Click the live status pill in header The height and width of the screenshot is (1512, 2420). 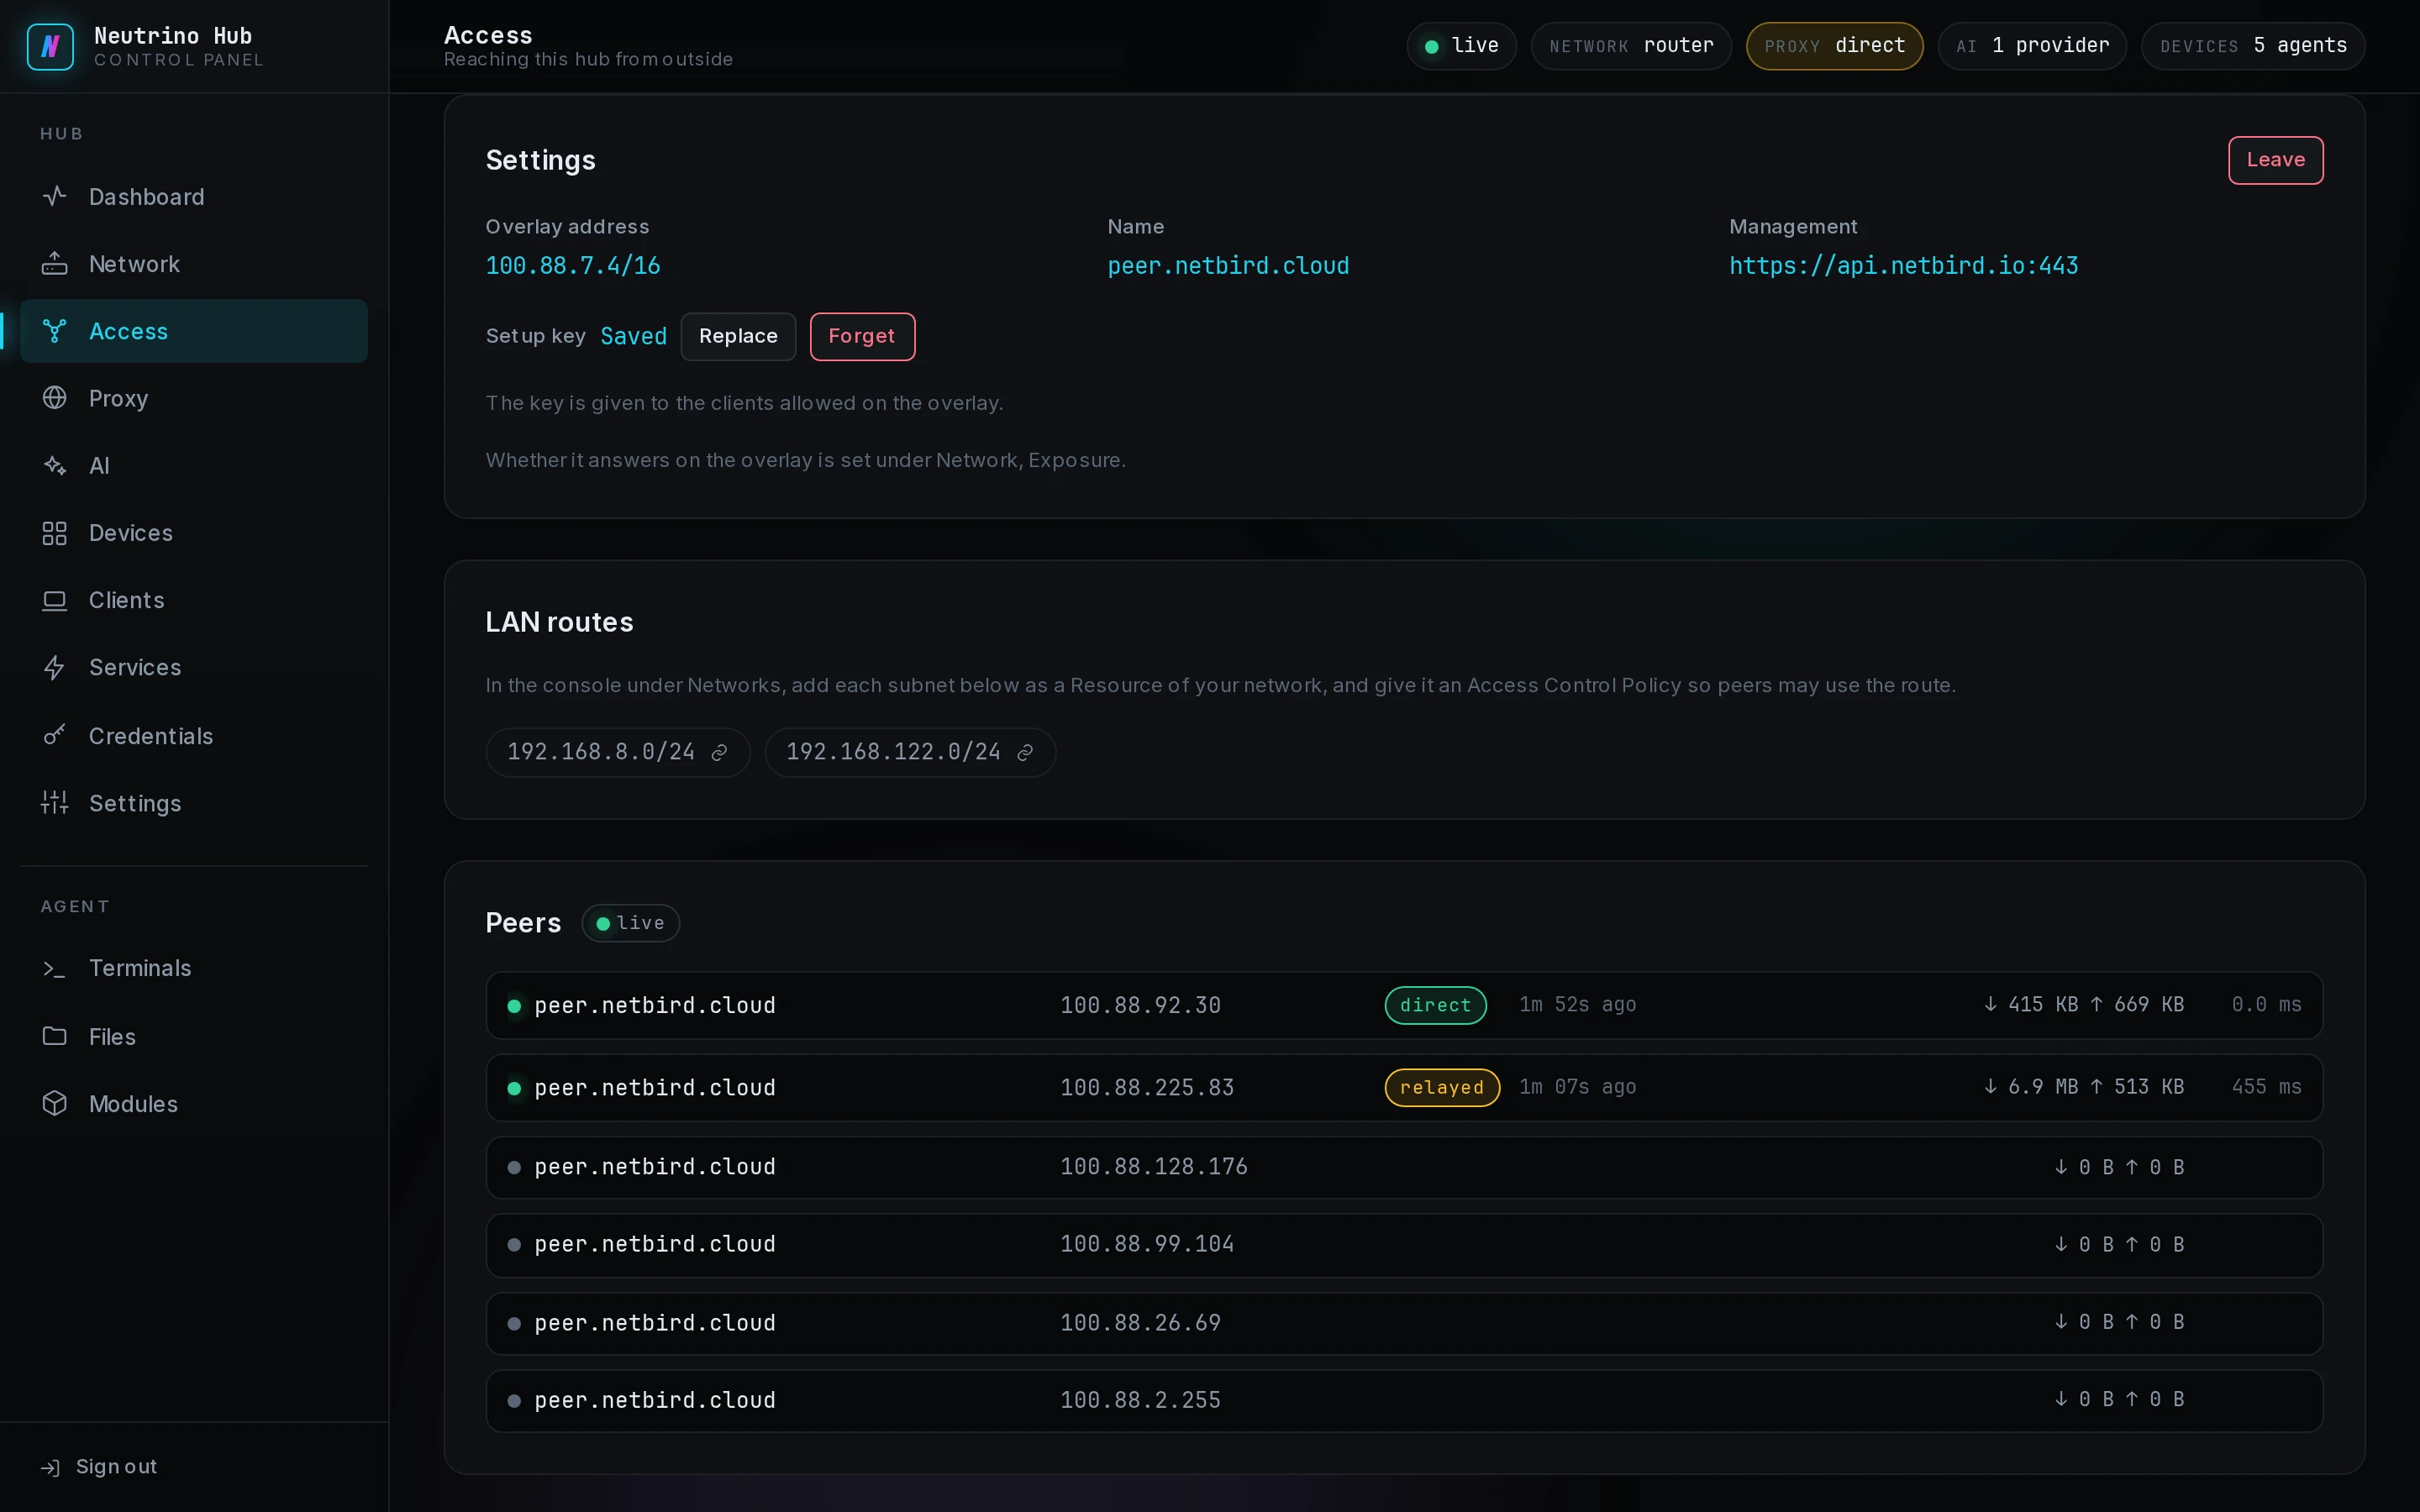(x=1461, y=46)
